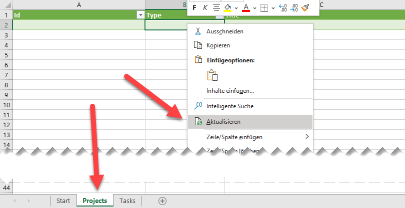Open the fill color dropdown arrow
This screenshot has height=208, width=405.
(235, 7)
